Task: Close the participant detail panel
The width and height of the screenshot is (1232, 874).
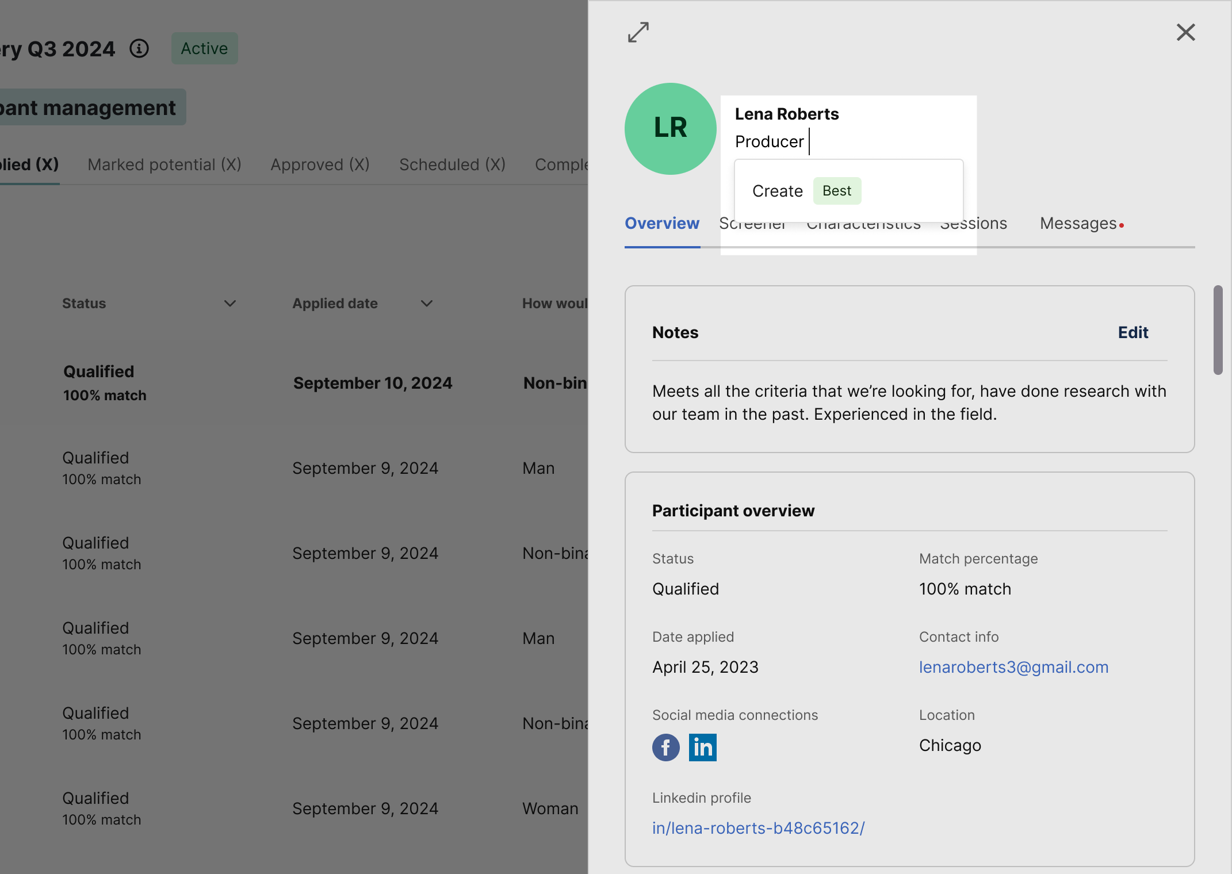Action: point(1185,32)
